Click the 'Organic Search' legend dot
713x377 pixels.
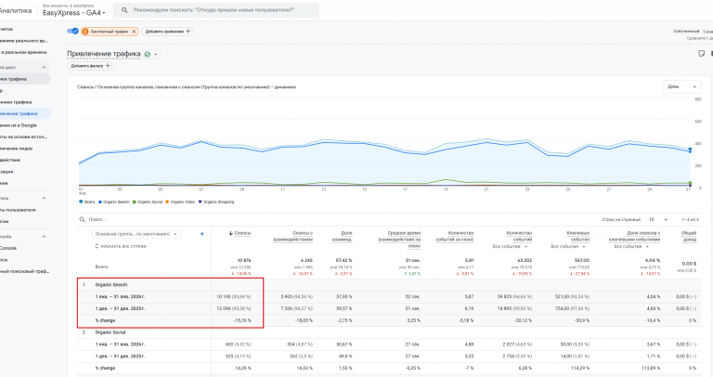[100, 201]
